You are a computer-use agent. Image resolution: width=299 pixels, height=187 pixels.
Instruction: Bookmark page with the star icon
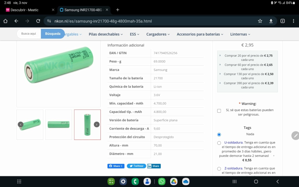tap(260, 21)
